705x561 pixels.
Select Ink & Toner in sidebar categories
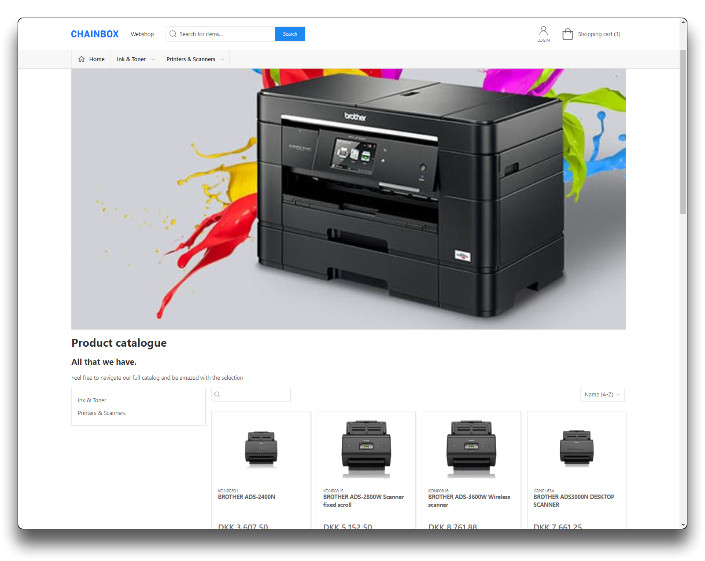pos(92,400)
